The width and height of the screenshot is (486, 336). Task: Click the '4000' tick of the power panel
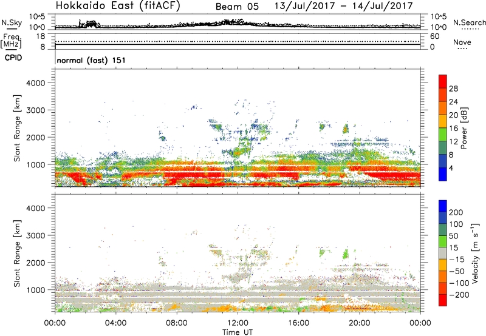36,83
